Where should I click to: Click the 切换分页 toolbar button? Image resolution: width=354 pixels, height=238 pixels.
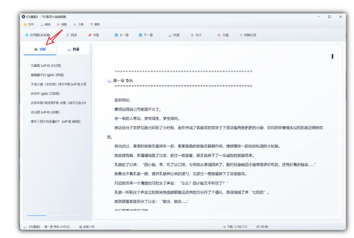248,35
